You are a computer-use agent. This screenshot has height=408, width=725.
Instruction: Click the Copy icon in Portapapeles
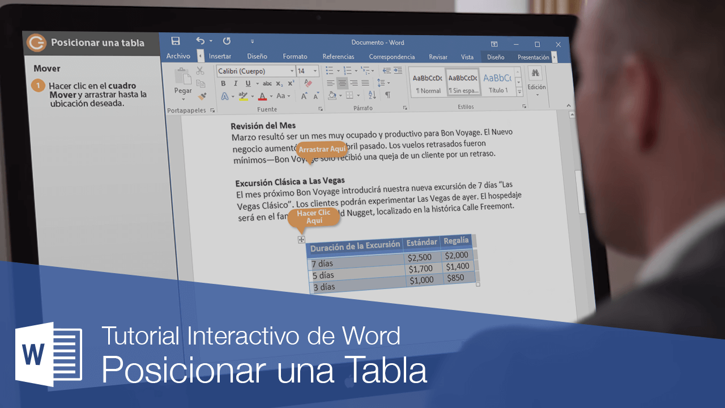201,83
